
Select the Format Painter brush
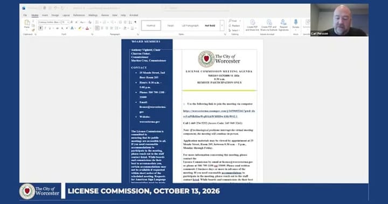click(x=33, y=30)
